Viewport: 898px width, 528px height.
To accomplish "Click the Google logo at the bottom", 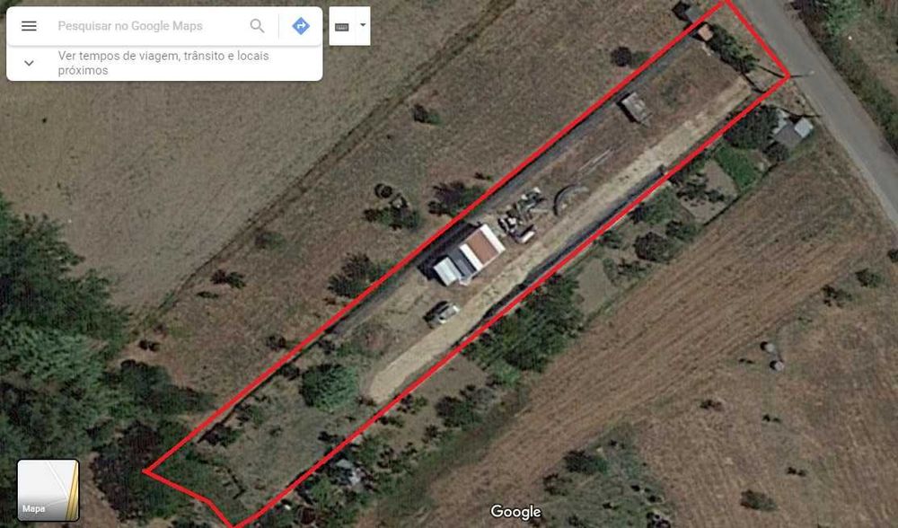I will click(515, 512).
